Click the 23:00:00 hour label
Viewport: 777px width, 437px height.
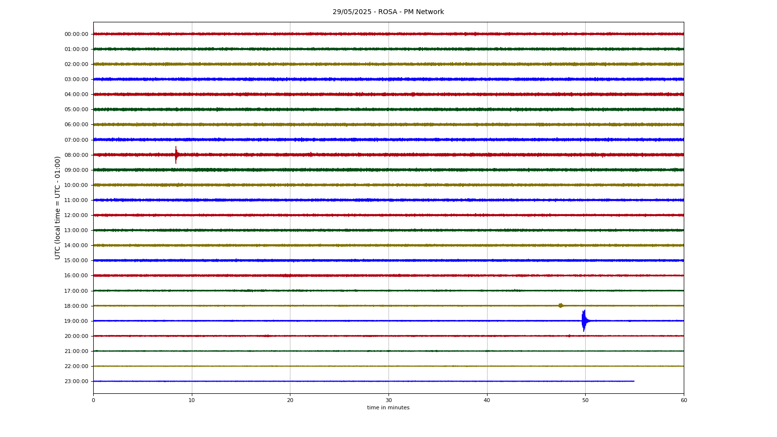[x=76, y=381]
